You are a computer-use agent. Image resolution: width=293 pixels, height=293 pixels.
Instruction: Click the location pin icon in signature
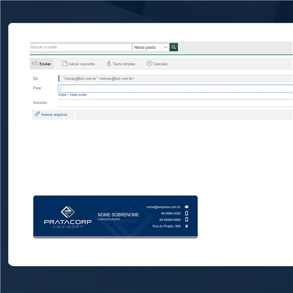[x=186, y=226]
